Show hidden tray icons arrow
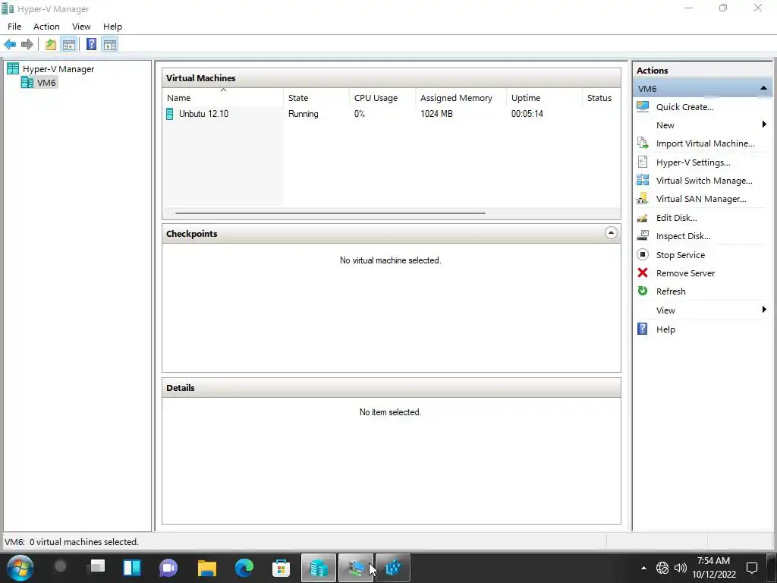Image resolution: width=777 pixels, height=583 pixels. click(x=643, y=568)
